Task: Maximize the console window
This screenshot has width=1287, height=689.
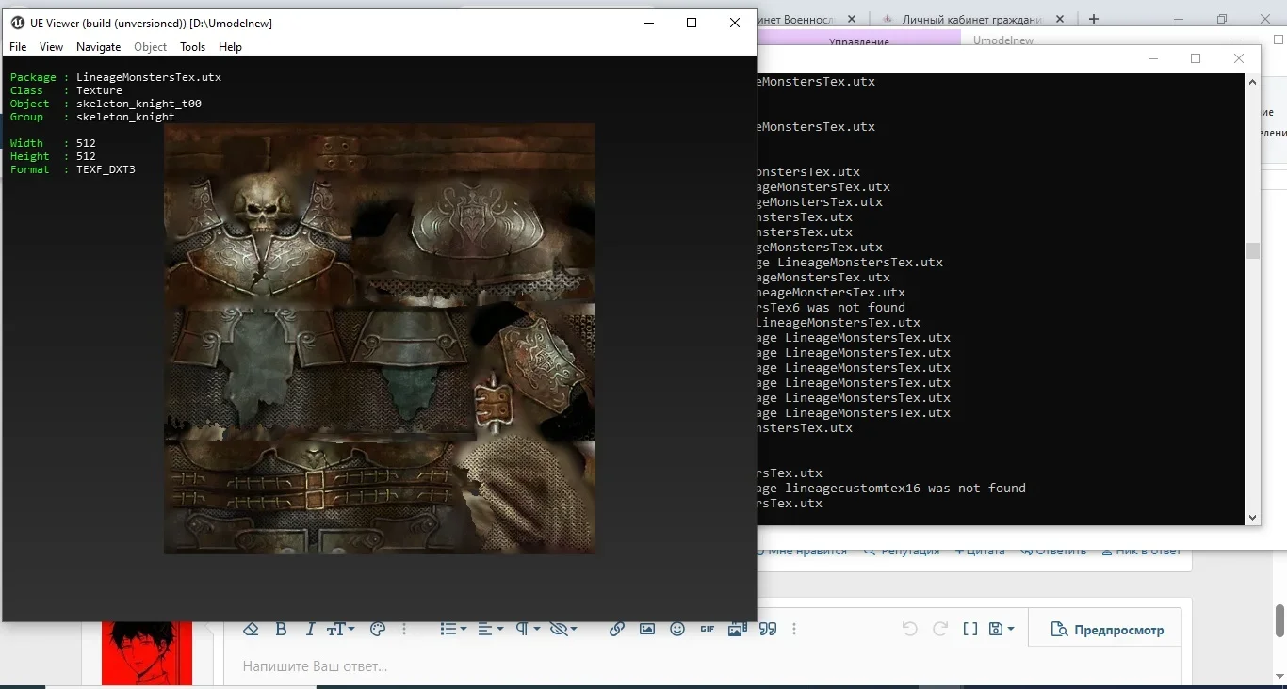Action: pos(1196,58)
